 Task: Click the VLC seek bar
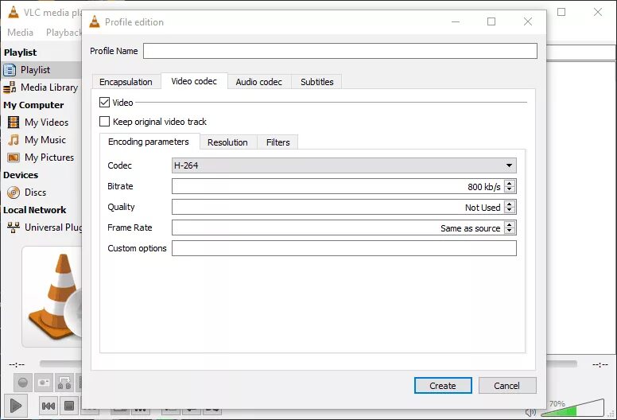pos(61,364)
